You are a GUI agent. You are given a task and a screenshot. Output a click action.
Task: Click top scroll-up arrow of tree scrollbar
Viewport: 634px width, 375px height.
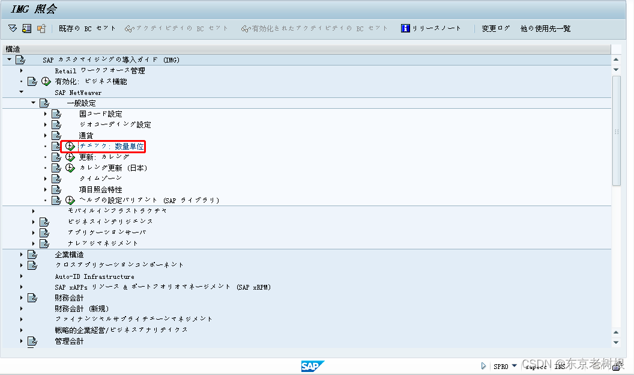[x=616, y=60]
